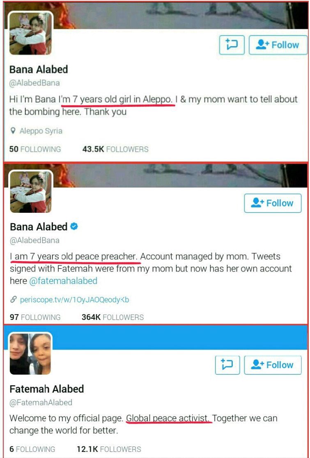Click the location pin icon beside Aleppo Syria
Image resolution: width=310 pixels, height=458 pixels.
click(13, 131)
